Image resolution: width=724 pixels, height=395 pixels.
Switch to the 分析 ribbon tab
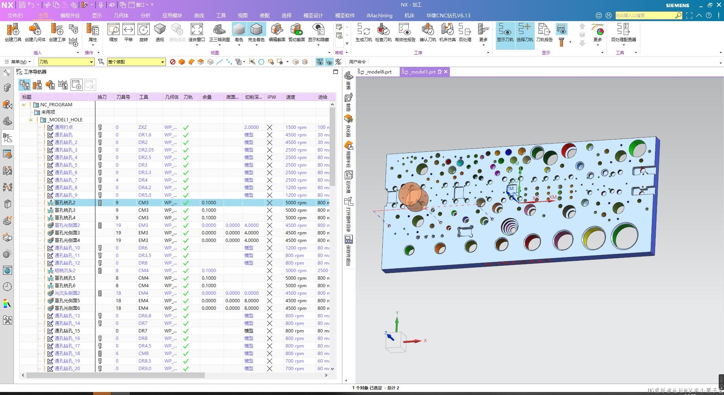145,15
